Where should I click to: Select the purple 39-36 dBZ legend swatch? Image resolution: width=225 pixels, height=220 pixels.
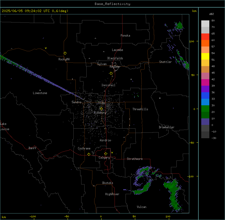click(205, 89)
